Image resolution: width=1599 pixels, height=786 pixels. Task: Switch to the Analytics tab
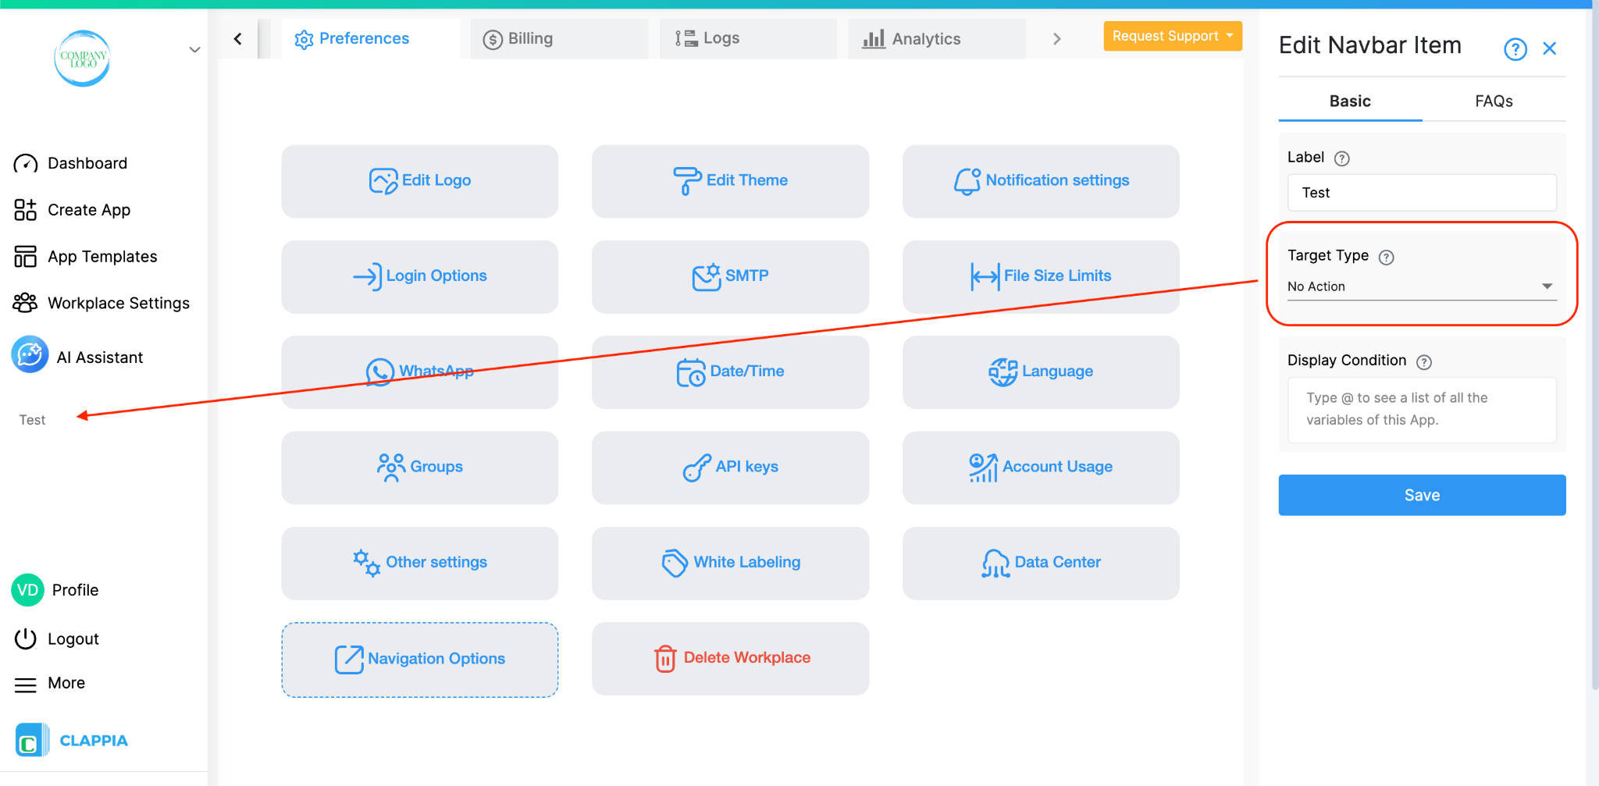point(937,38)
